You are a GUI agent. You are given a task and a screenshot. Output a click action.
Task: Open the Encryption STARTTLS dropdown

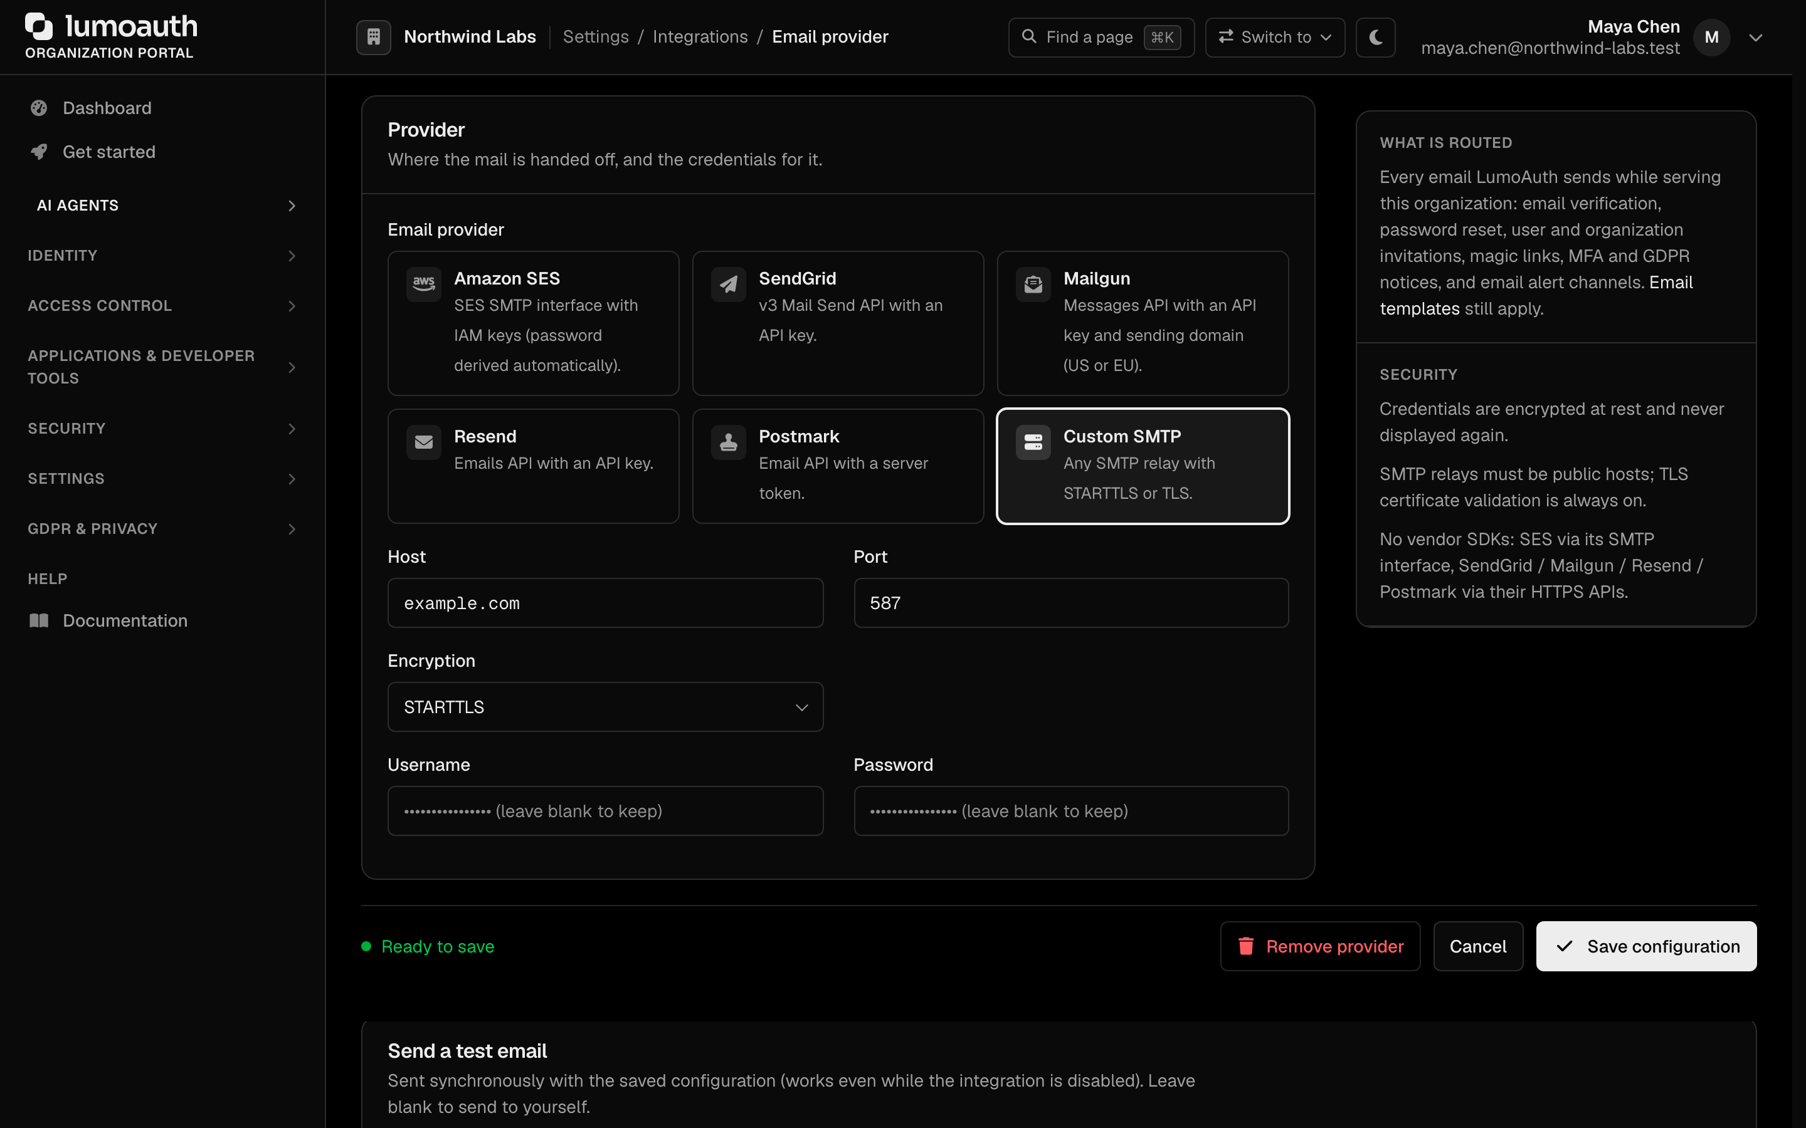tap(605, 706)
